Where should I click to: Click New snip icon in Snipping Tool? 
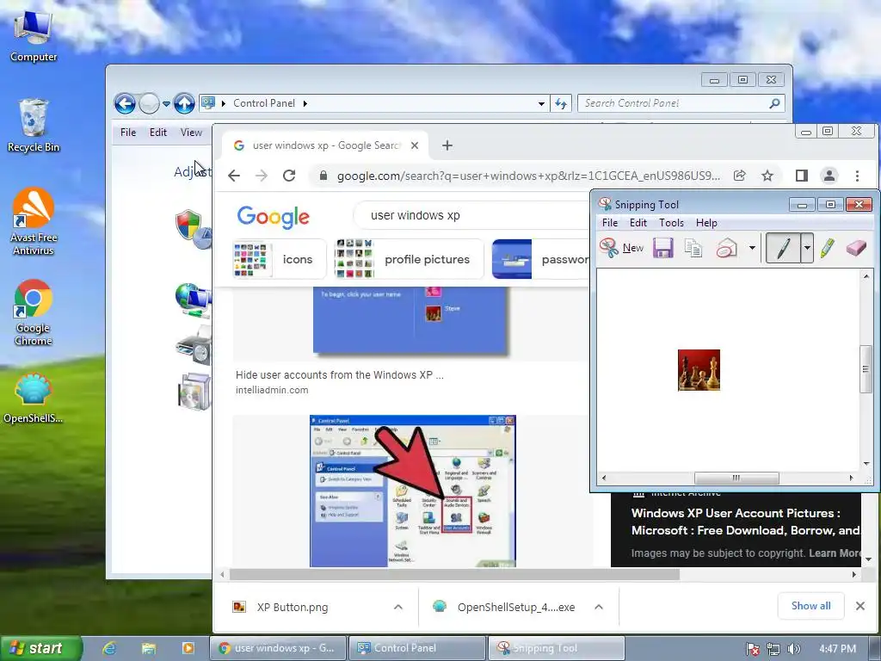(621, 248)
